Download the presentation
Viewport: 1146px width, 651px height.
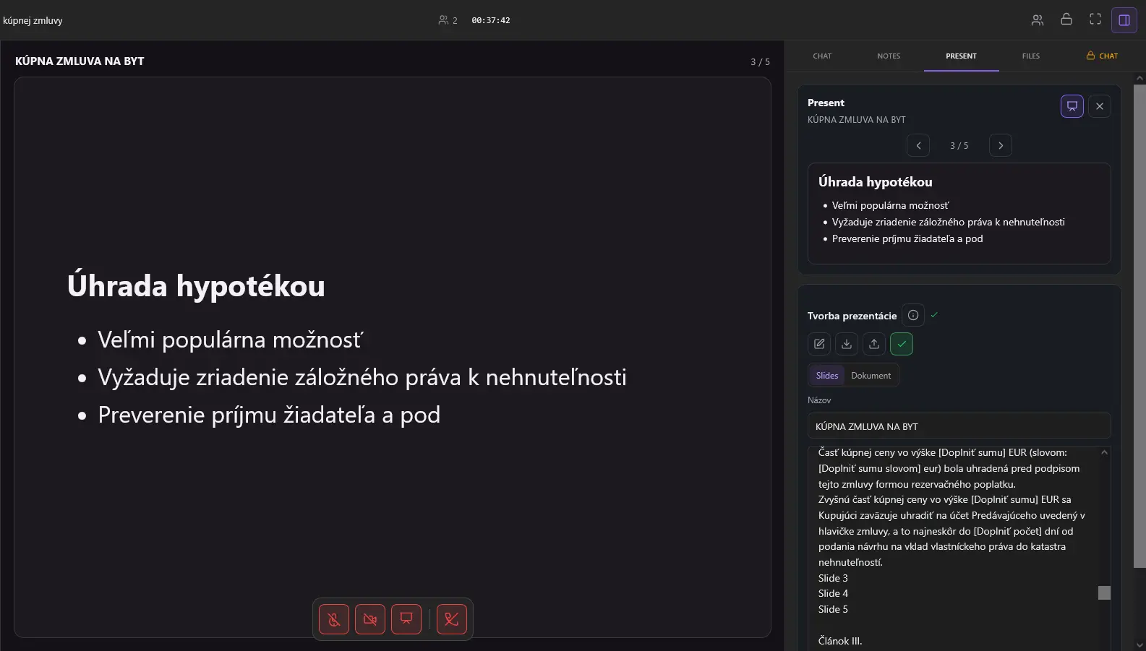tap(847, 344)
